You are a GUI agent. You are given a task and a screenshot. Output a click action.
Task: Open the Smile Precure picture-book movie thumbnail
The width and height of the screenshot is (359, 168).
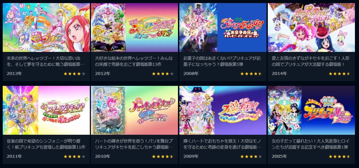134,27
